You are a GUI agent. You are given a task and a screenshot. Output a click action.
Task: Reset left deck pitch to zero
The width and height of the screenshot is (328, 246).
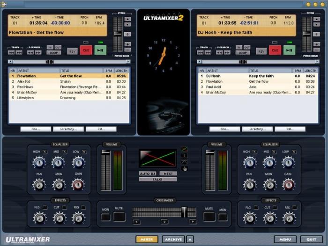tap(127, 34)
